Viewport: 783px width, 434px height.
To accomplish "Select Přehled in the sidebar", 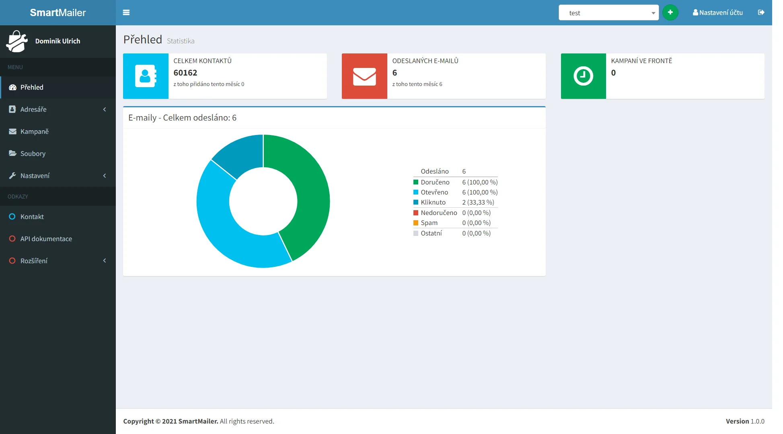I will click(x=32, y=87).
